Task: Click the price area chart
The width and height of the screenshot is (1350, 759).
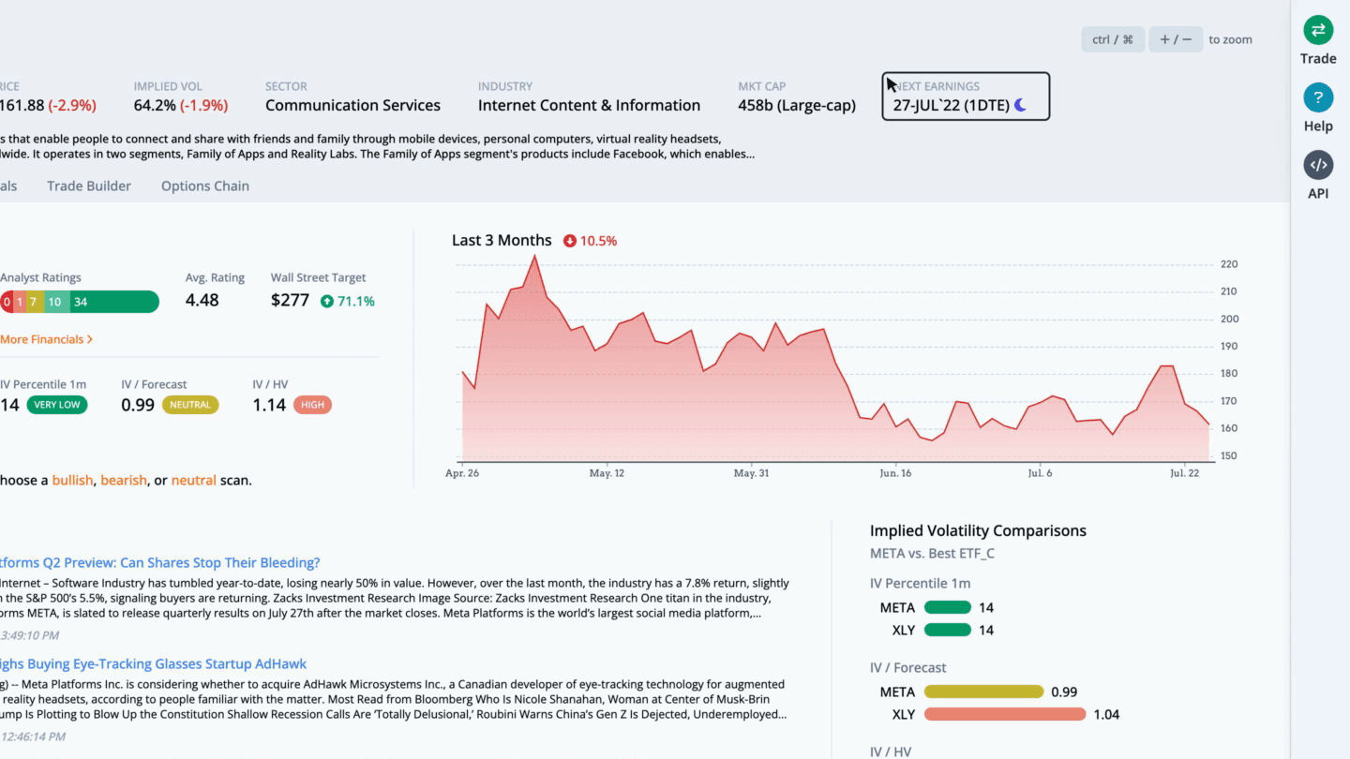Action: click(x=837, y=361)
